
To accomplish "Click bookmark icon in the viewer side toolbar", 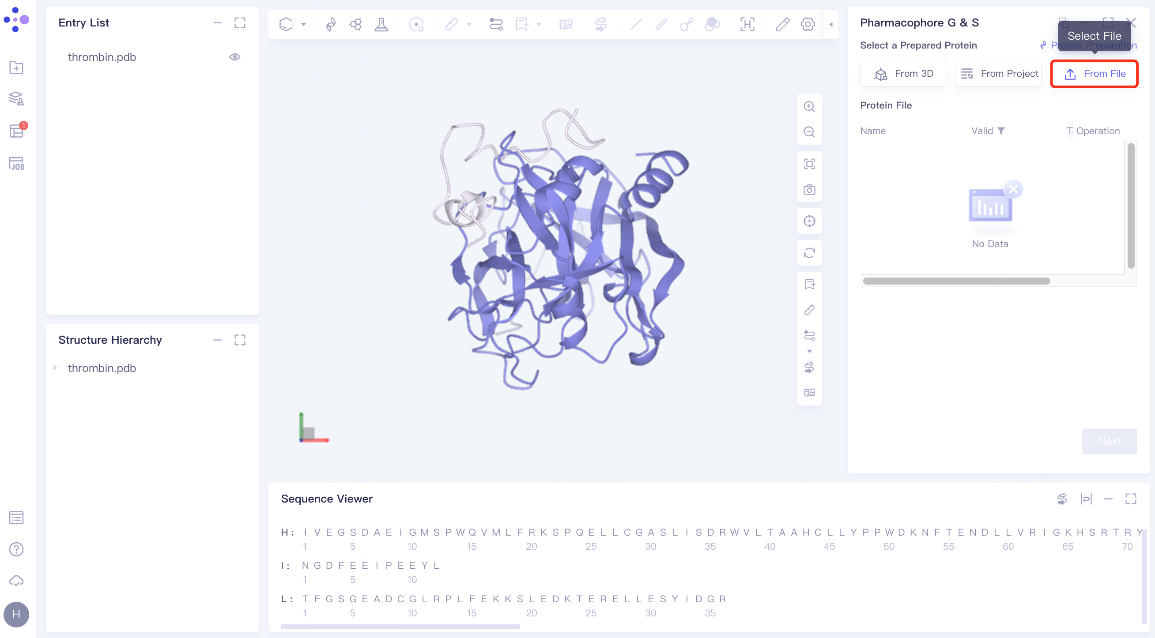I will [x=809, y=285].
